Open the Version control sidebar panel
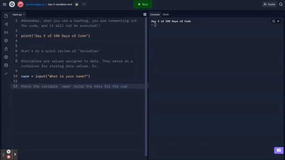Viewport: 285px width, 160px height. [6, 24]
